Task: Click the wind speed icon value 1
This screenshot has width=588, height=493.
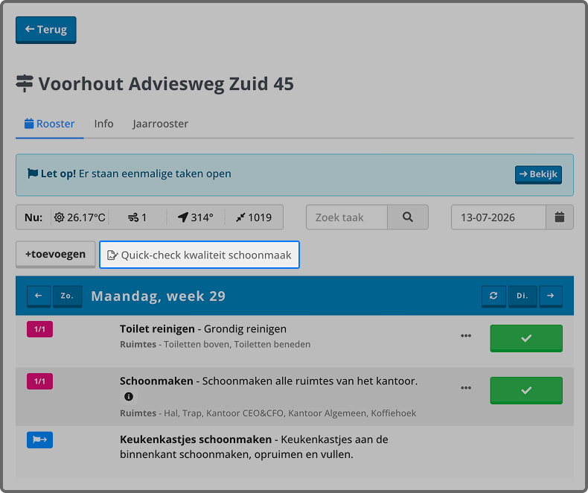Action: 137,217
